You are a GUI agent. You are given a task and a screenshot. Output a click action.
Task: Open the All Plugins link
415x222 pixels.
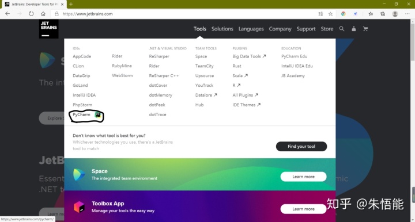(x=245, y=95)
